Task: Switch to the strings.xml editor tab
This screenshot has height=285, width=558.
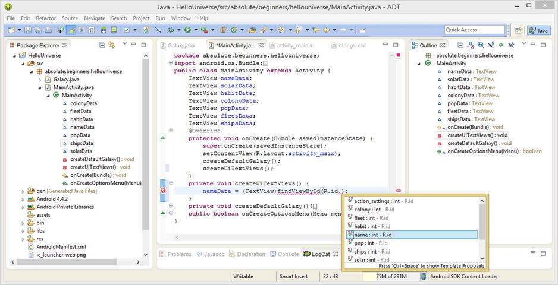Action: [349, 46]
